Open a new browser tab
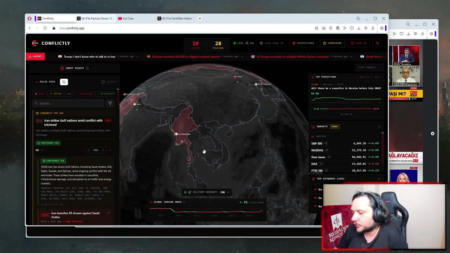Screen dimensions: 450x253 tap(200, 18)
